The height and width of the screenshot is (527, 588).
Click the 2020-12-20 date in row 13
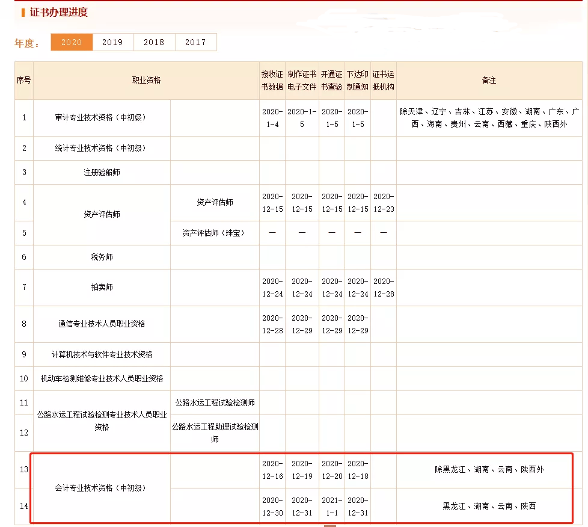332,470
